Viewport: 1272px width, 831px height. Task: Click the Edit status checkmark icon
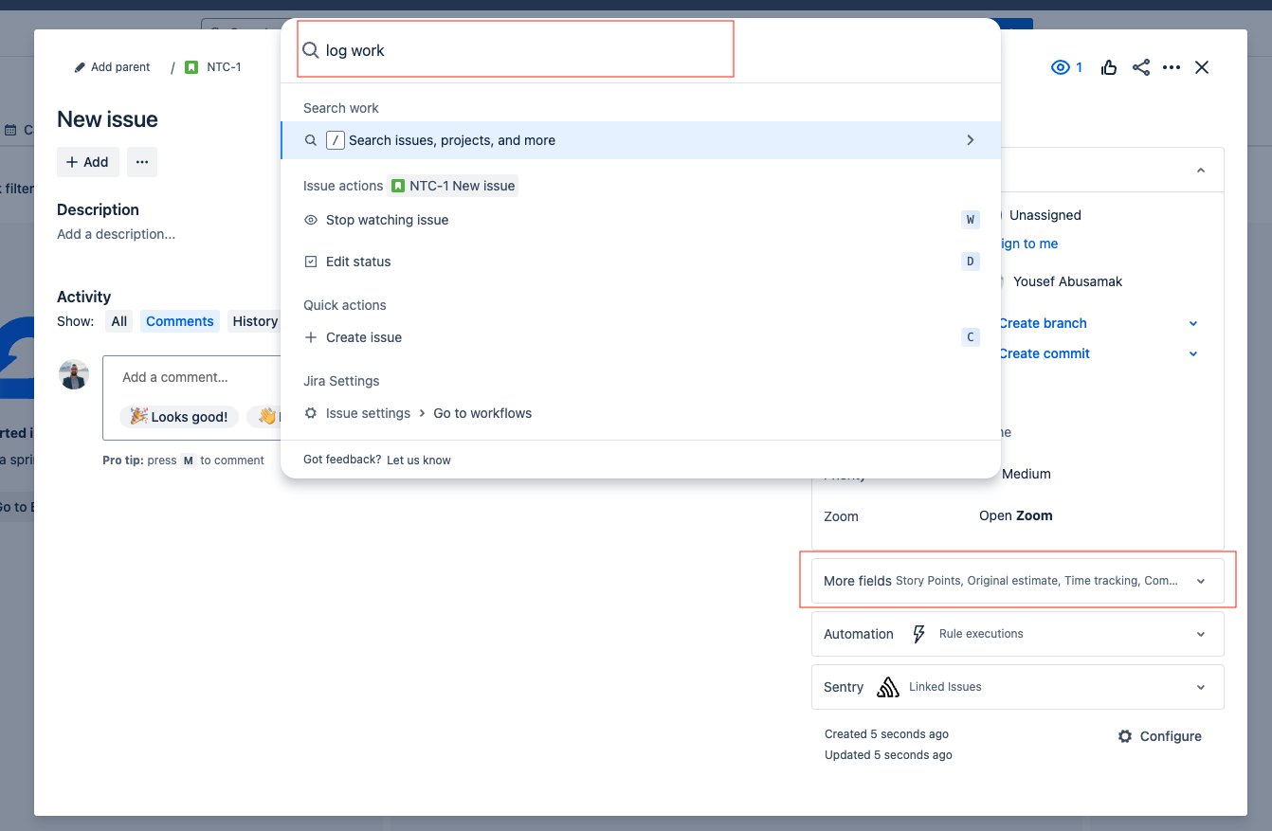(309, 262)
